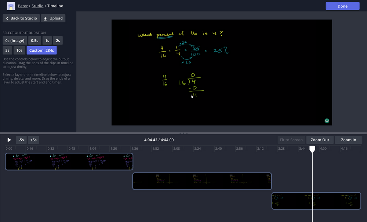Select the 0.5s output duration
This screenshot has height=222, width=367.
click(34, 41)
